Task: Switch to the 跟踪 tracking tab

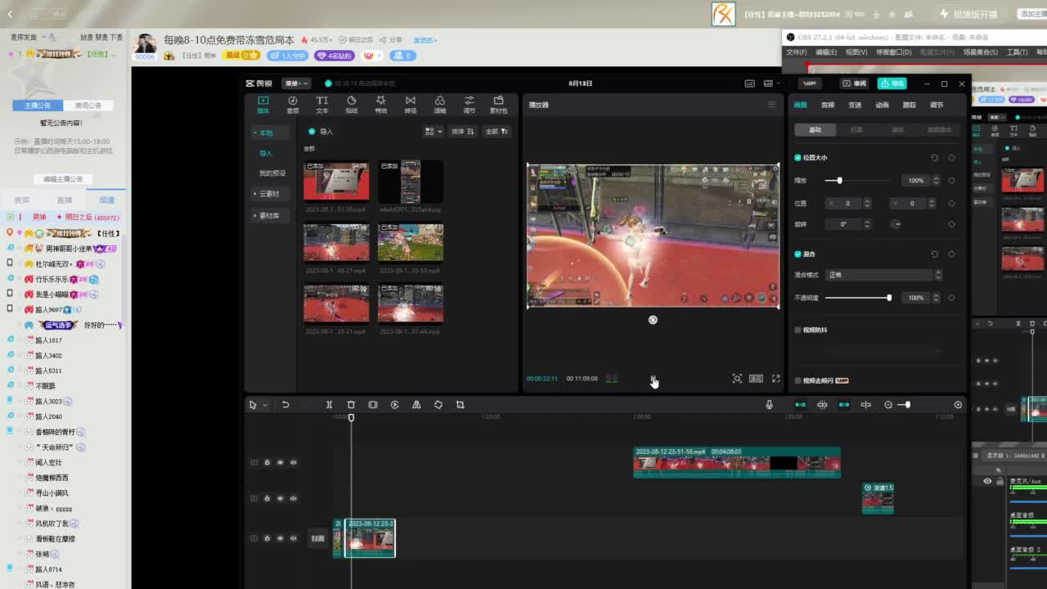Action: point(910,105)
